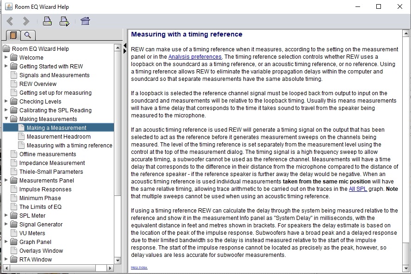Viewport: 411px width, 274px height.
Task: Expand the Checking Levels folder
Action: click(x=6, y=101)
